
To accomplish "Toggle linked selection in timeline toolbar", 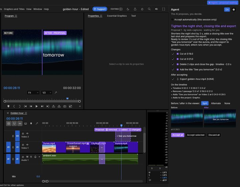I will tap(20, 123).
